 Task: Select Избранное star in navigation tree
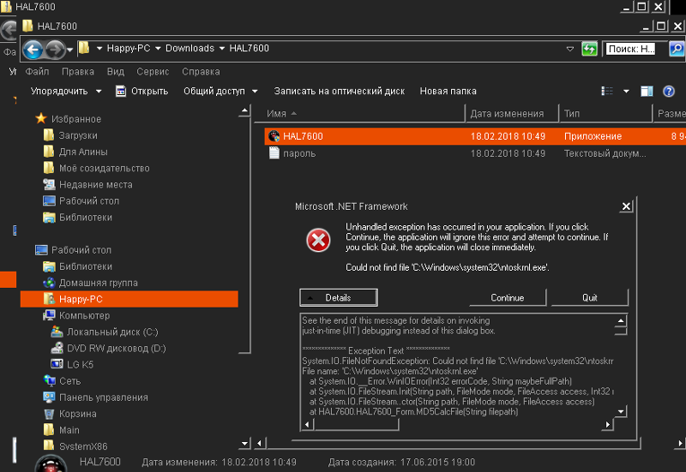[68, 118]
